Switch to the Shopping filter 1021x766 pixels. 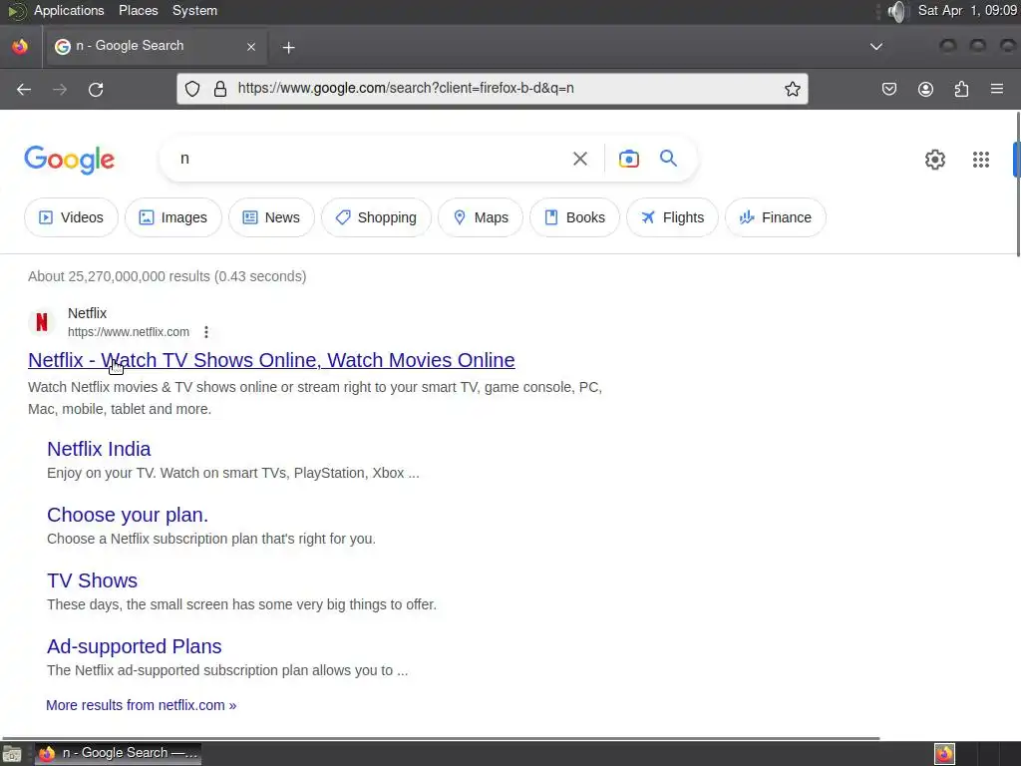[376, 217]
